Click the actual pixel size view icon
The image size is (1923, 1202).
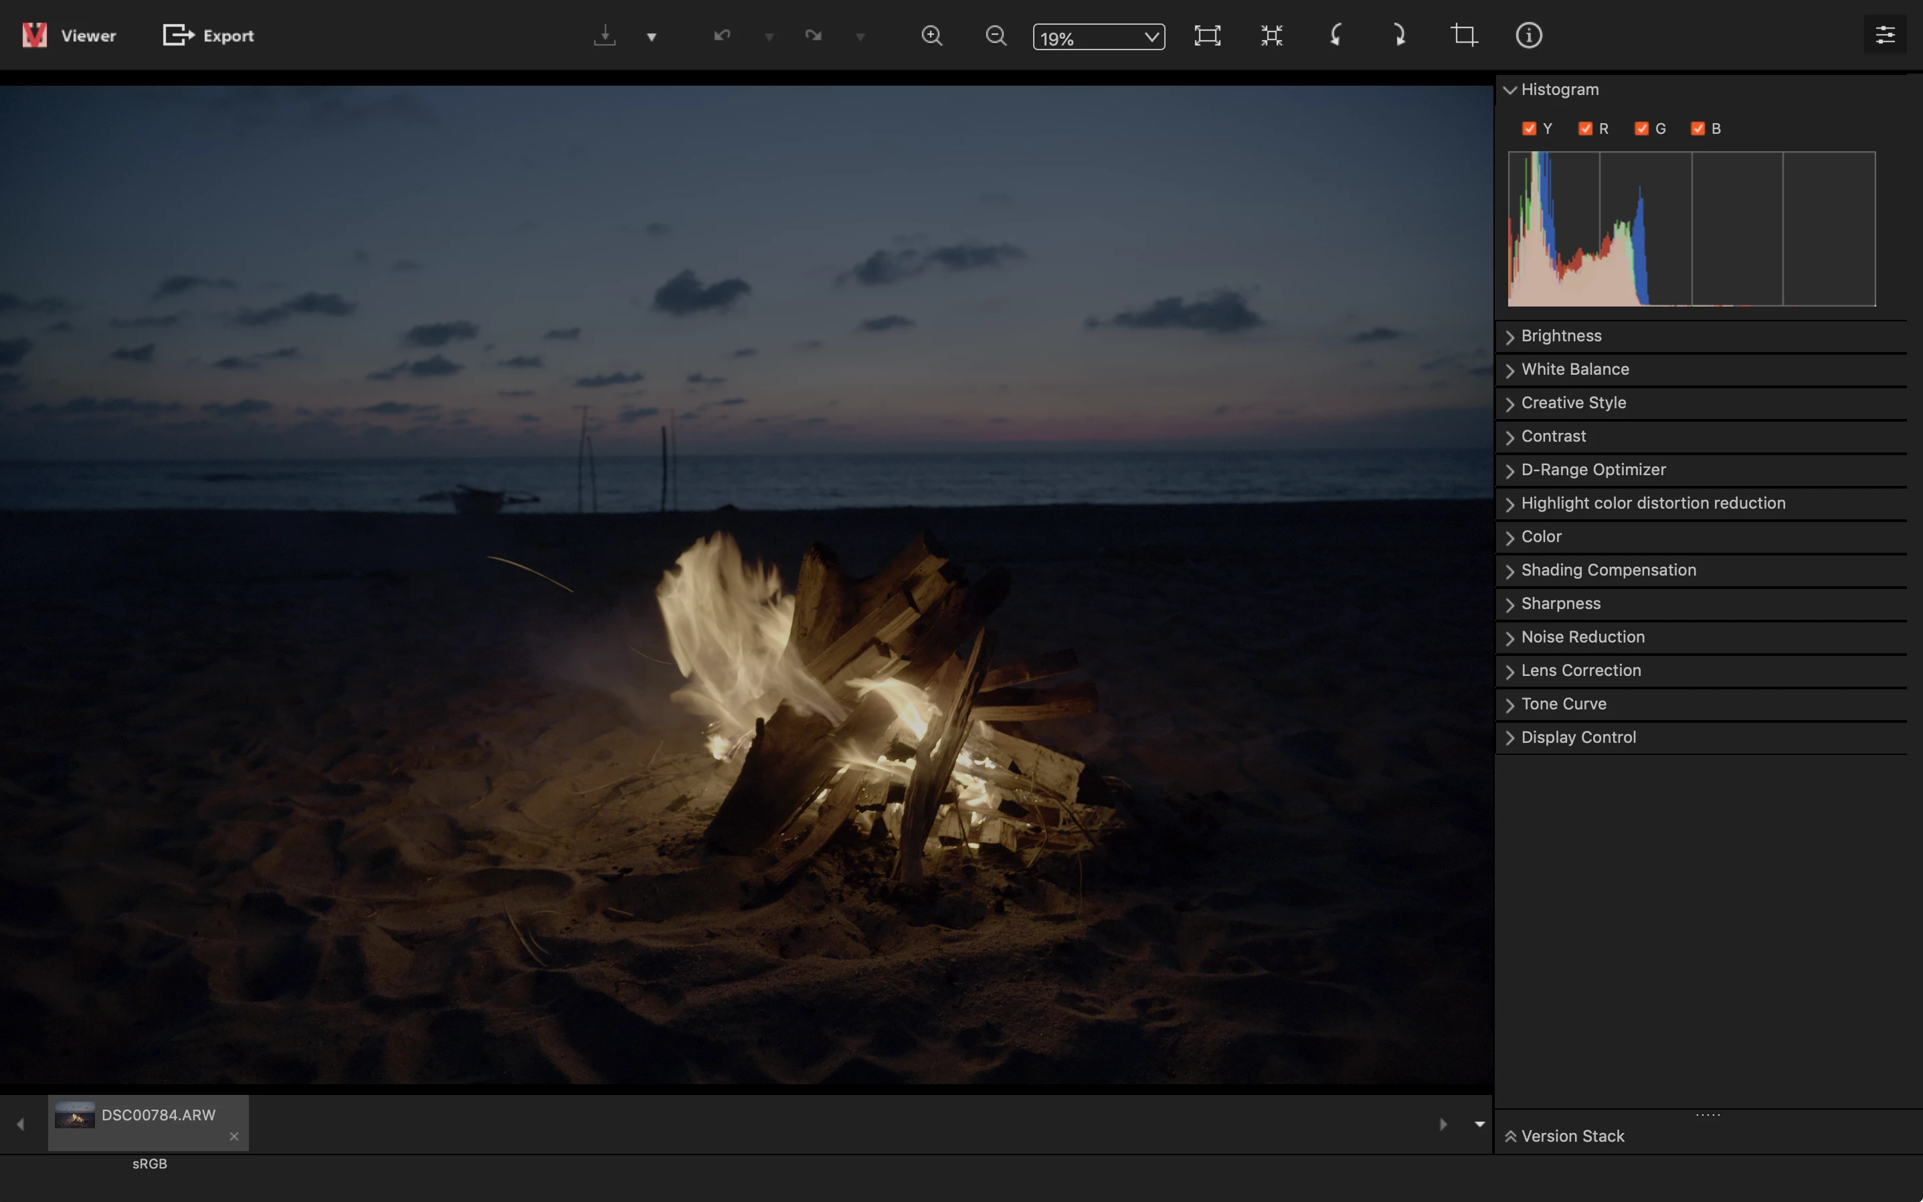1271,35
